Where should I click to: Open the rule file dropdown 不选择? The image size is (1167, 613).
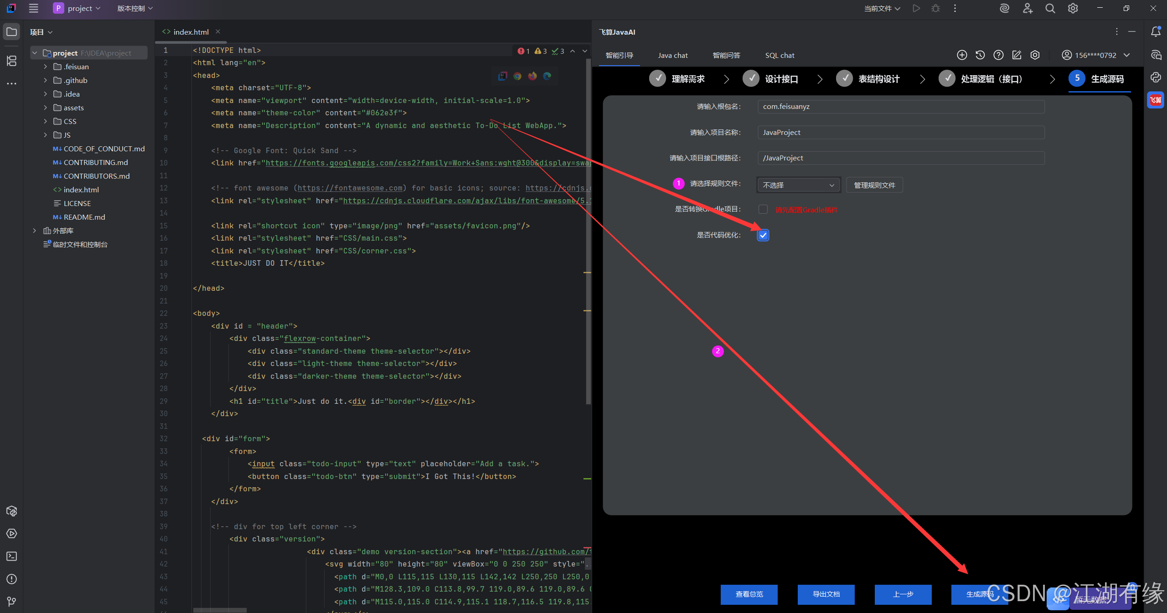coord(798,185)
